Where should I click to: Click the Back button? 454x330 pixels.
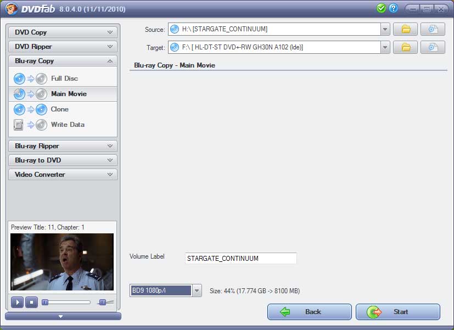click(x=310, y=312)
